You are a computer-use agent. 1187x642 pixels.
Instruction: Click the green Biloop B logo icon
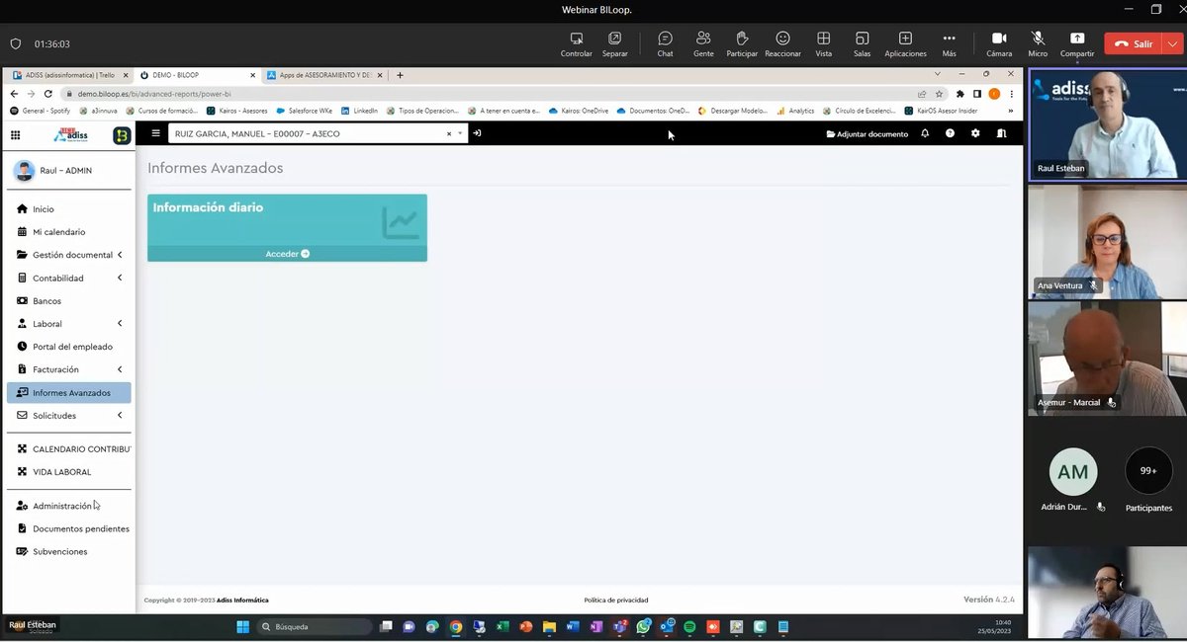[122, 135]
